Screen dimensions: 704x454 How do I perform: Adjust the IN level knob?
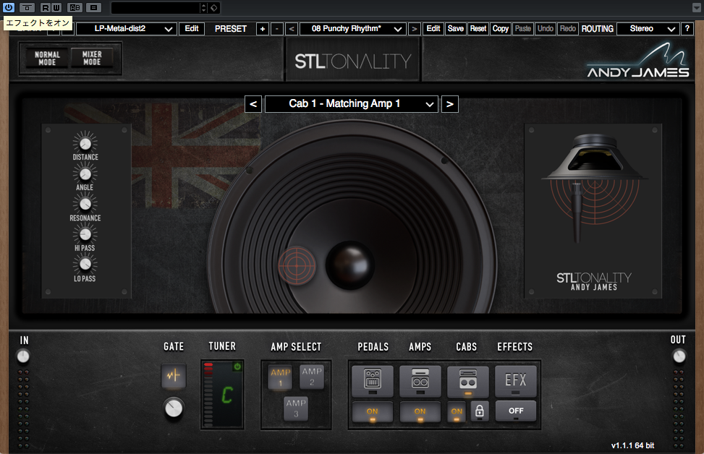pyautogui.click(x=23, y=356)
